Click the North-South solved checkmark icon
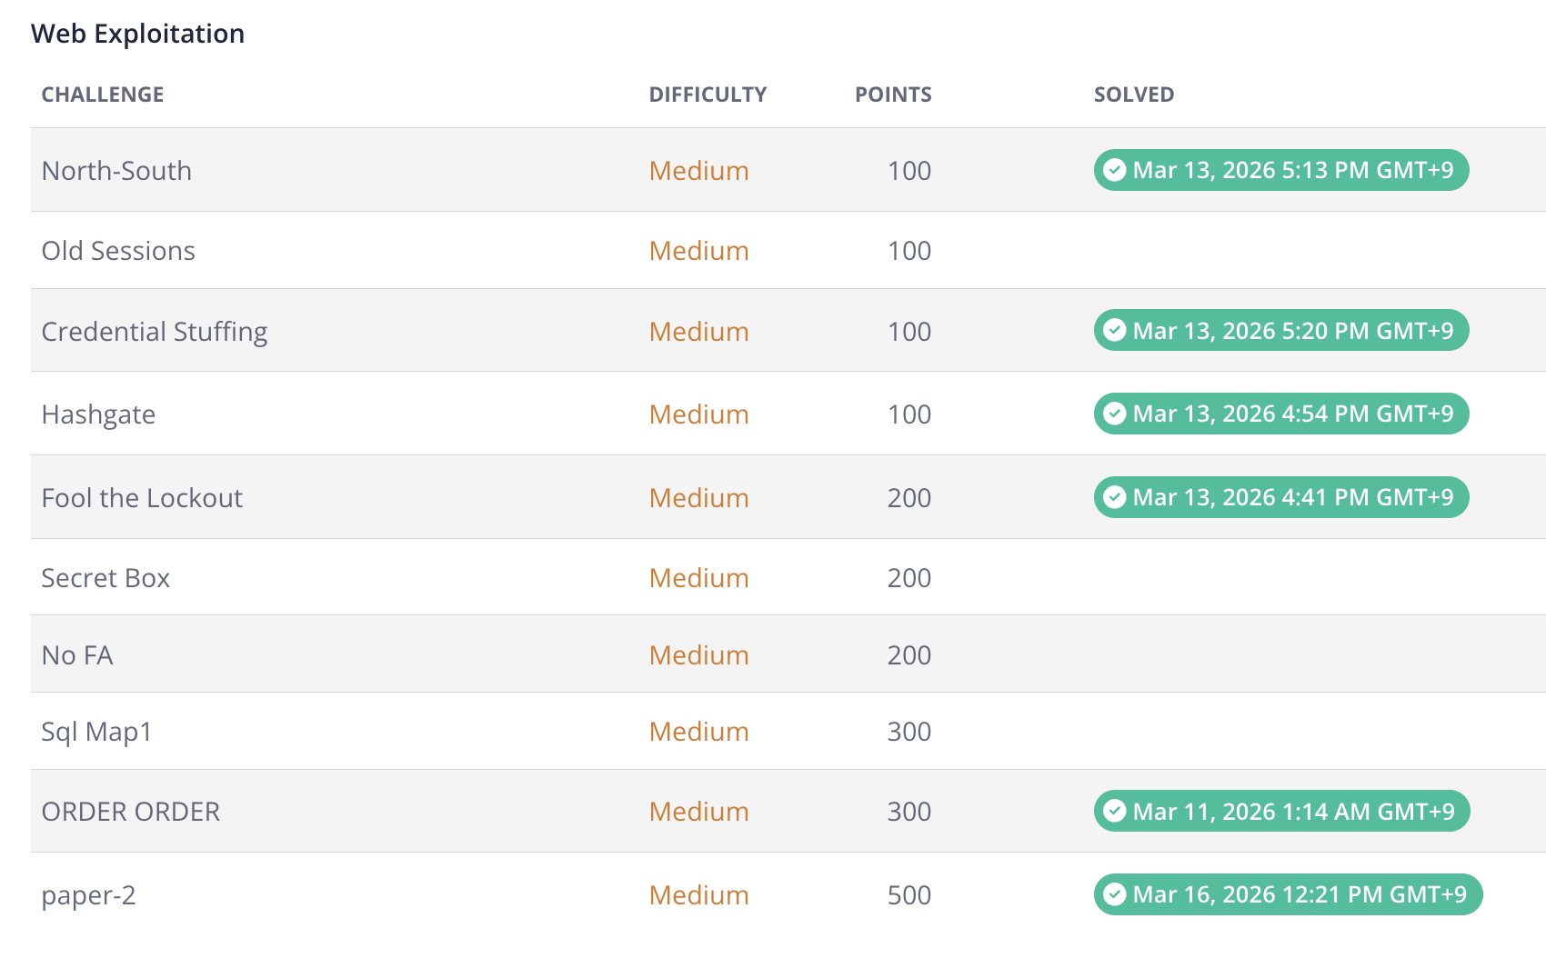This screenshot has width=1546, height=958. tap(1115, 170)
